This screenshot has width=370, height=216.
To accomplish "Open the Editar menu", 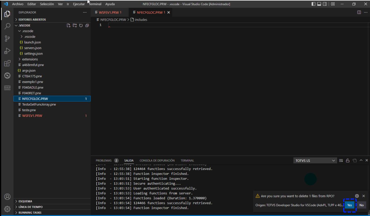I will (32, 4).
